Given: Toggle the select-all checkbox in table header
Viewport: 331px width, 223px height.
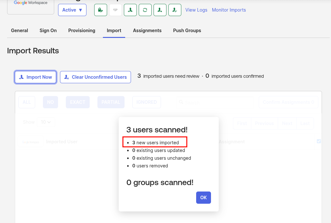Looking at the screenshot, I should (319, 141).
